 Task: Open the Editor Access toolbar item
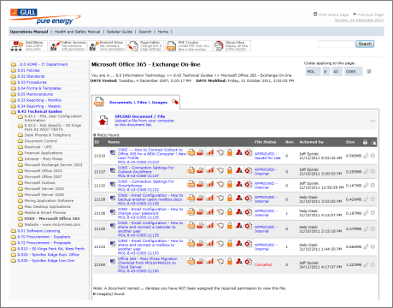[67, 46]
